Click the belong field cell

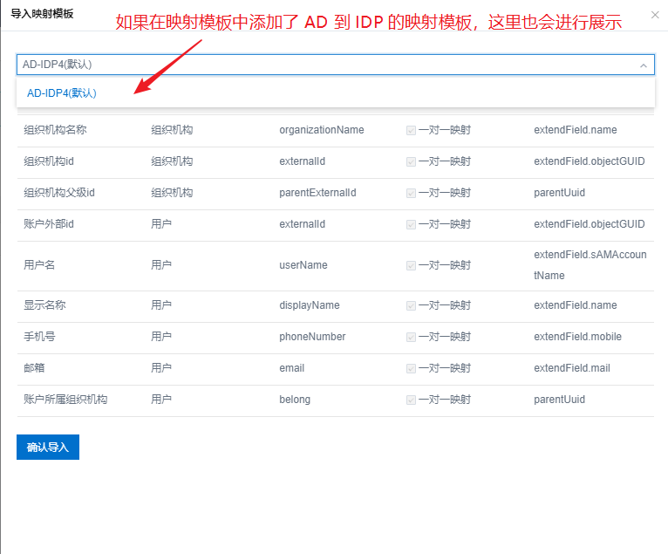pos(295,400)
